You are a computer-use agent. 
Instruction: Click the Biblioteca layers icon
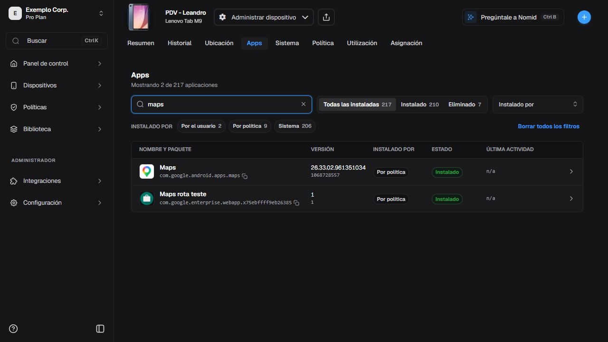14,129
